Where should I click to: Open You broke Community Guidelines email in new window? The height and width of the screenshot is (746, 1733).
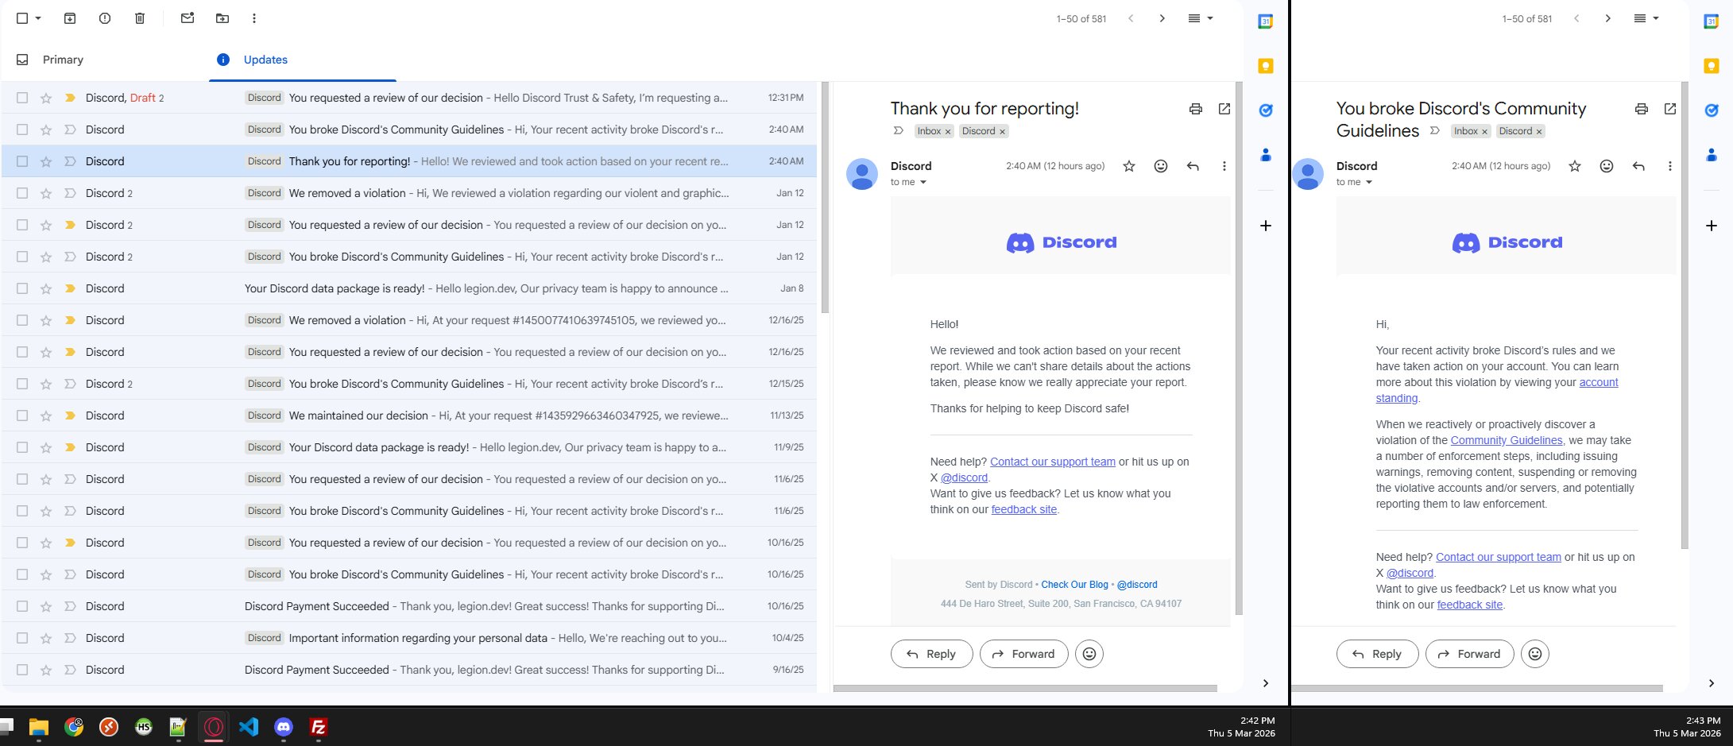pos(1670,109)
